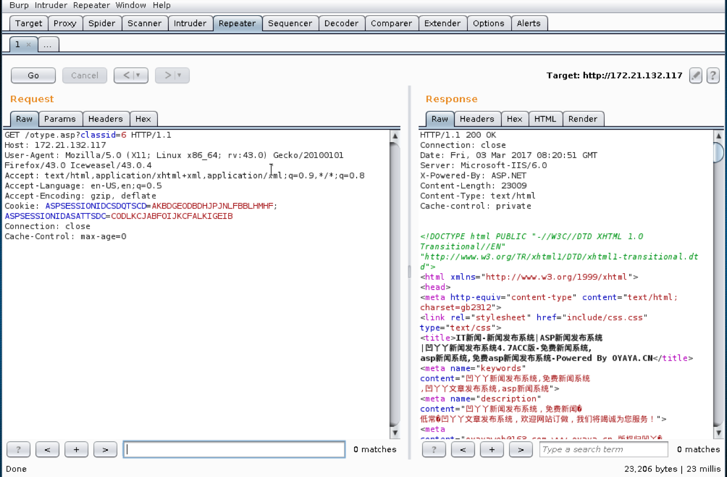The image size is (727, 477).
Task: Select the request Params tab
Action: [x=60, y=119]
